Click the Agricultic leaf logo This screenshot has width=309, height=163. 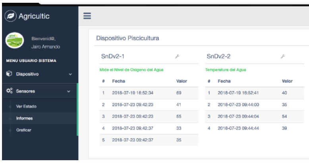pyautogui.click(x=10, y=16)
